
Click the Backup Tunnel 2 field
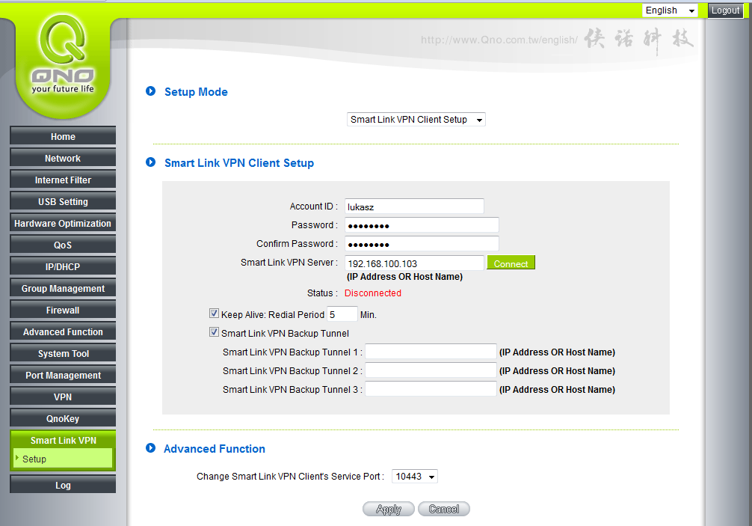[x=431, y=370]
